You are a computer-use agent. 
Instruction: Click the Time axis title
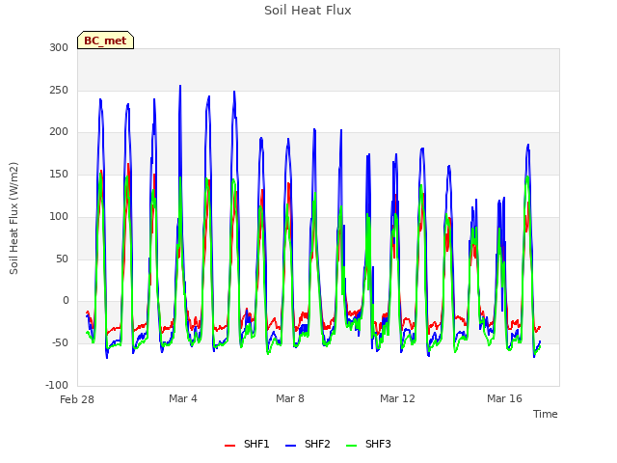pos(545,414)
